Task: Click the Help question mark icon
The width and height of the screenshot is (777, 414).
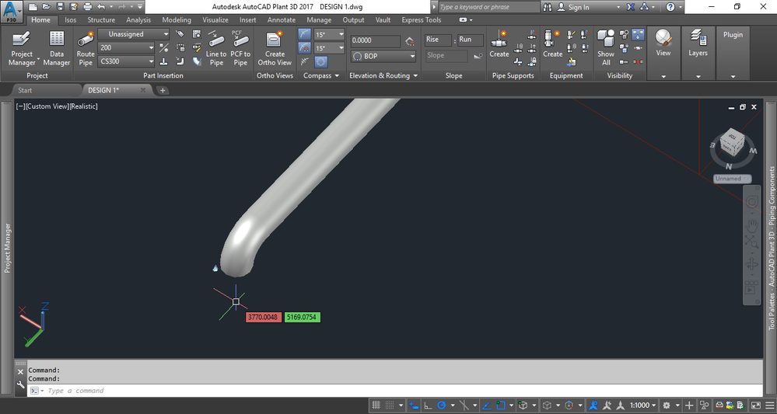Action: pos(670,7)
